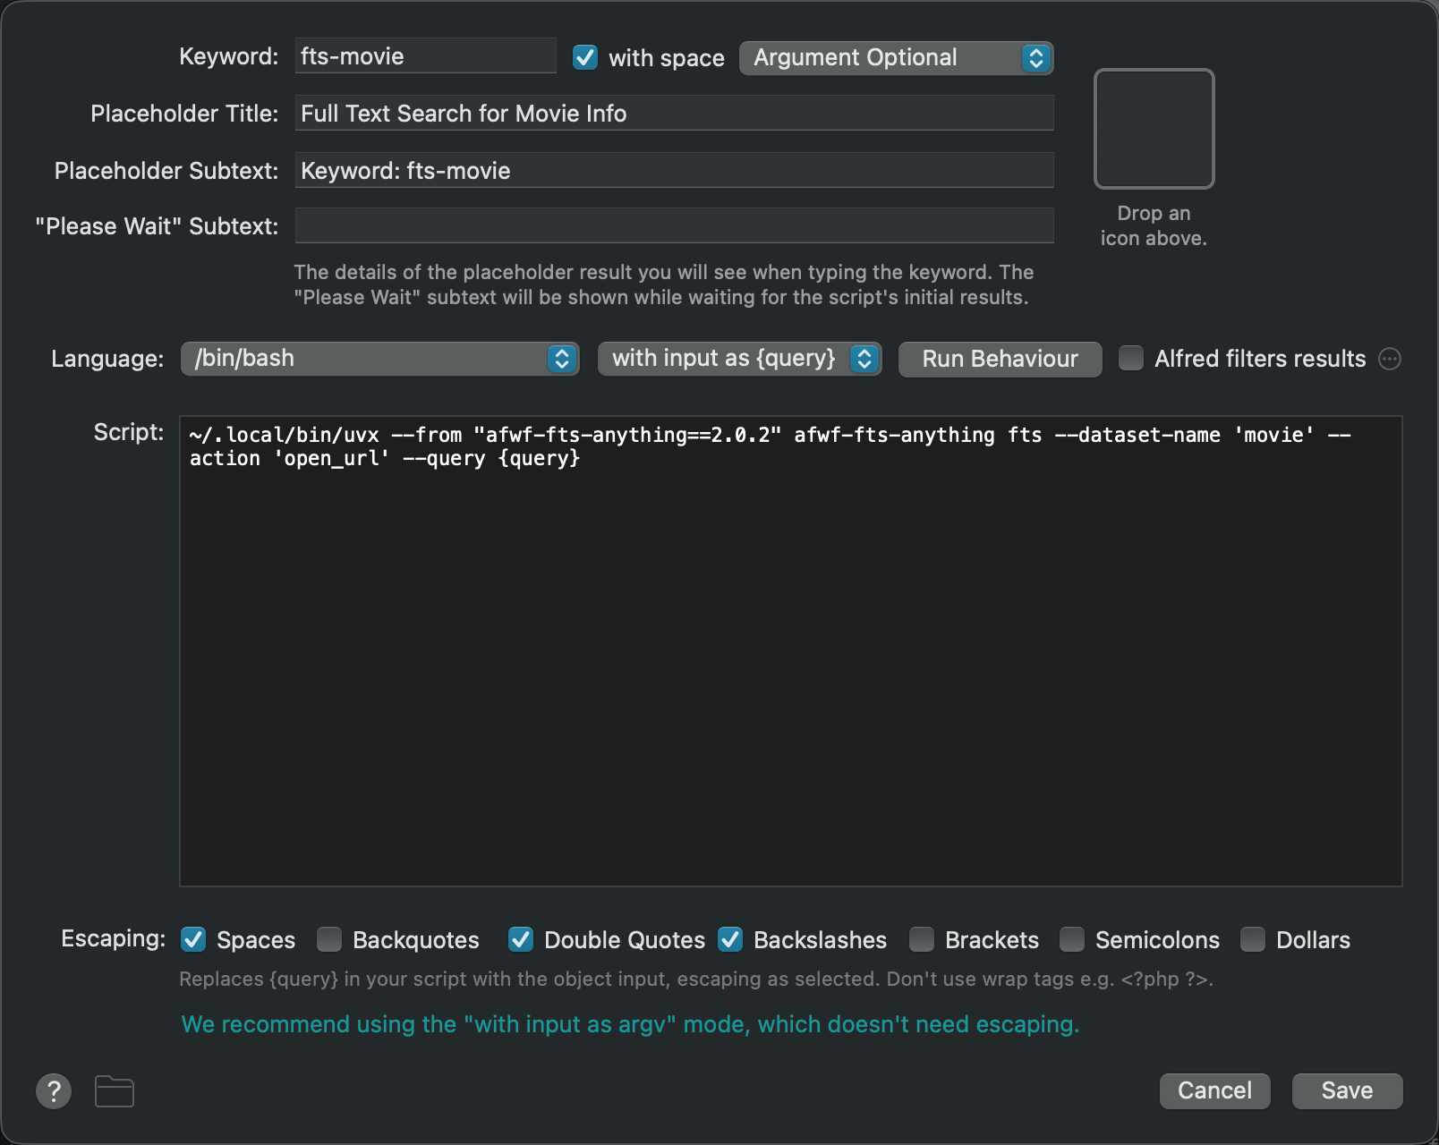Viewport: 1439px width, 1145px height.
Task: Click the Save button
Action: (x=1347, y=1090)
